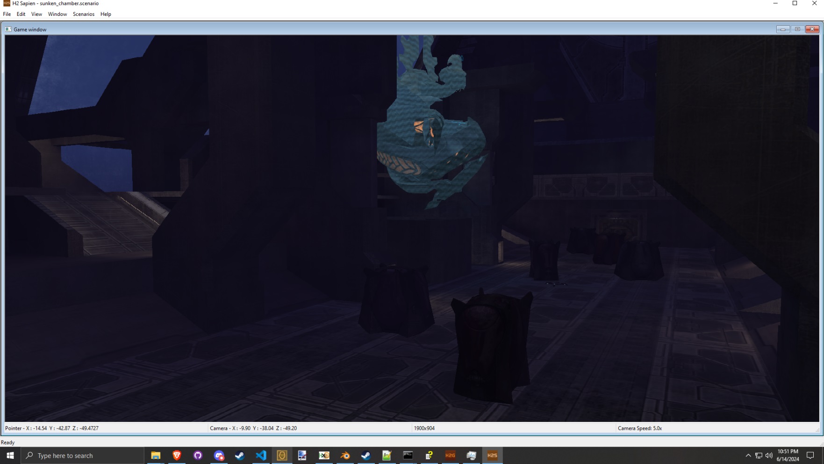Expand the View menu
The image size is (824, 464).
pos(36,14)
